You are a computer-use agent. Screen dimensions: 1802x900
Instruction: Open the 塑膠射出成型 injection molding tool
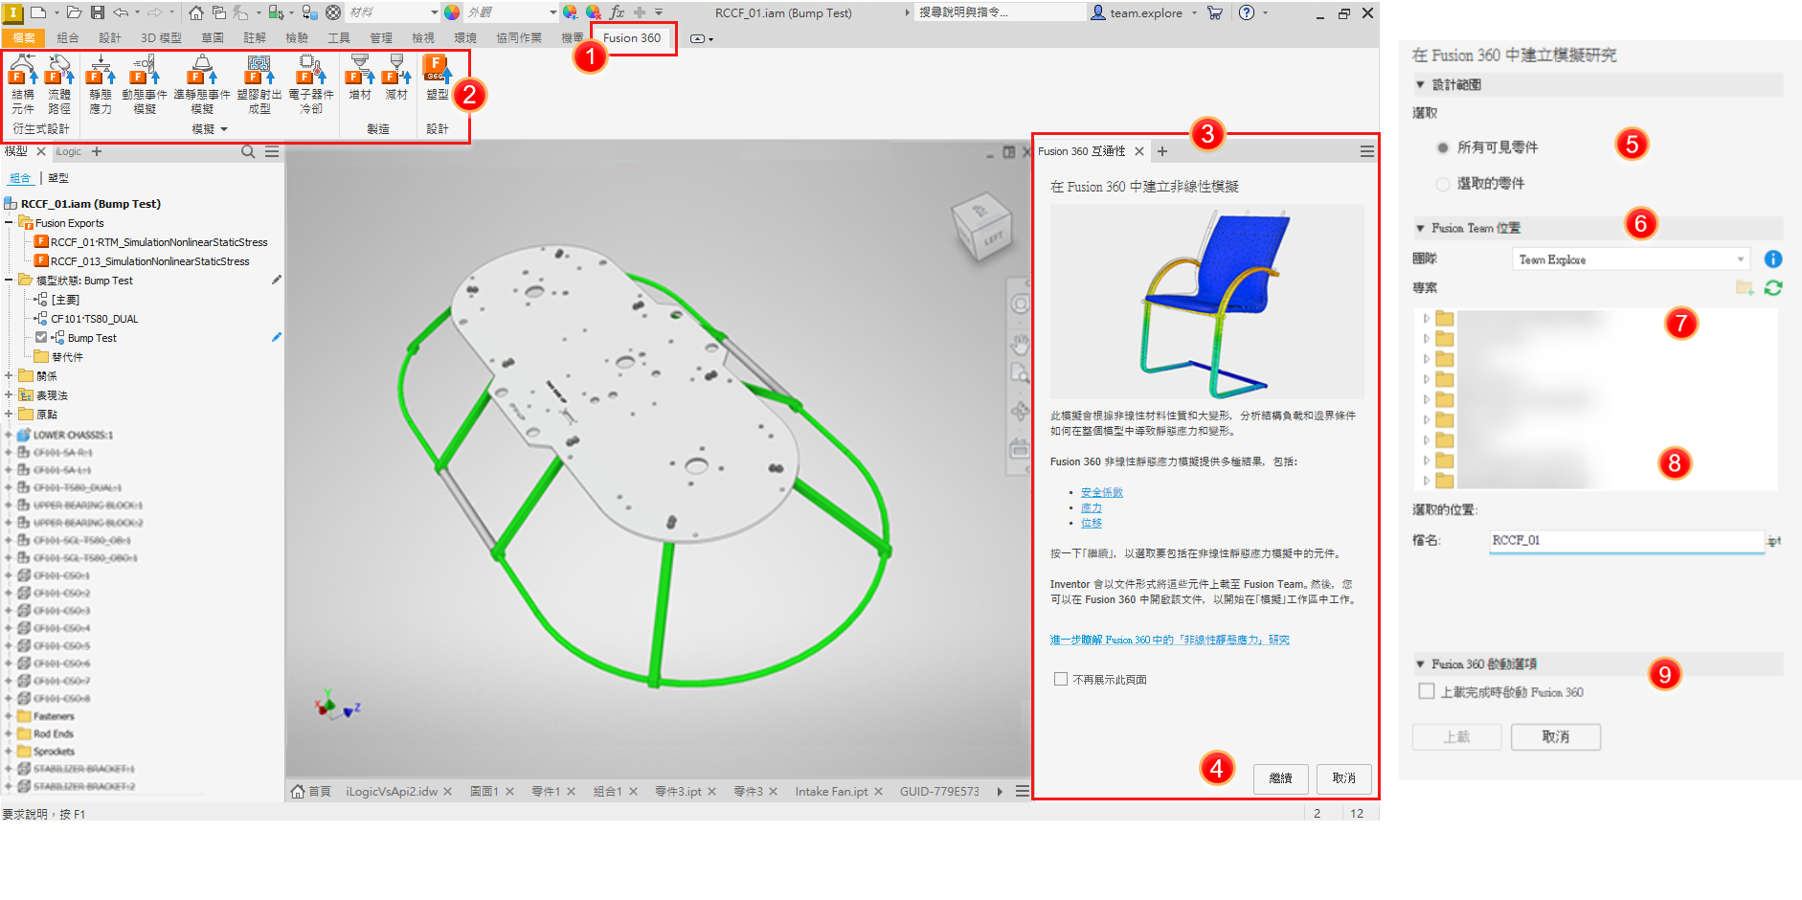[x=259, y=84]
